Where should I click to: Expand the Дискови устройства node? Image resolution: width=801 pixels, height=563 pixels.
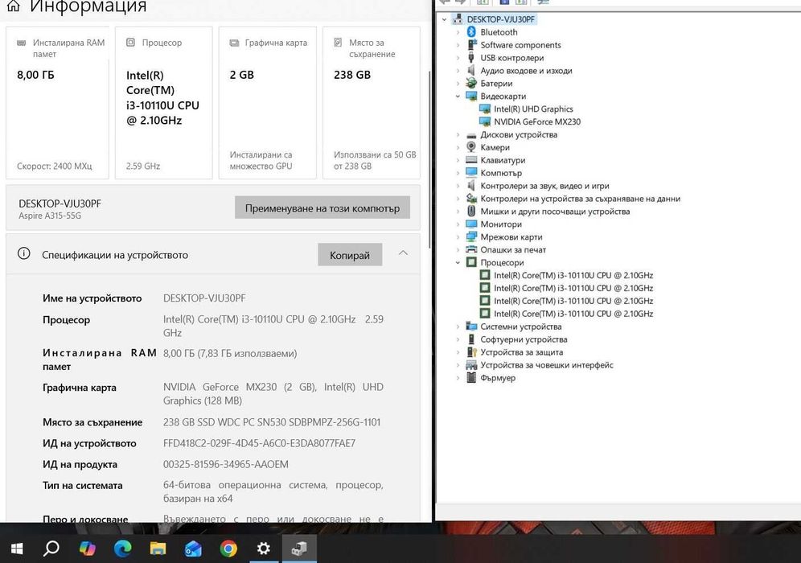pos(458,135)
